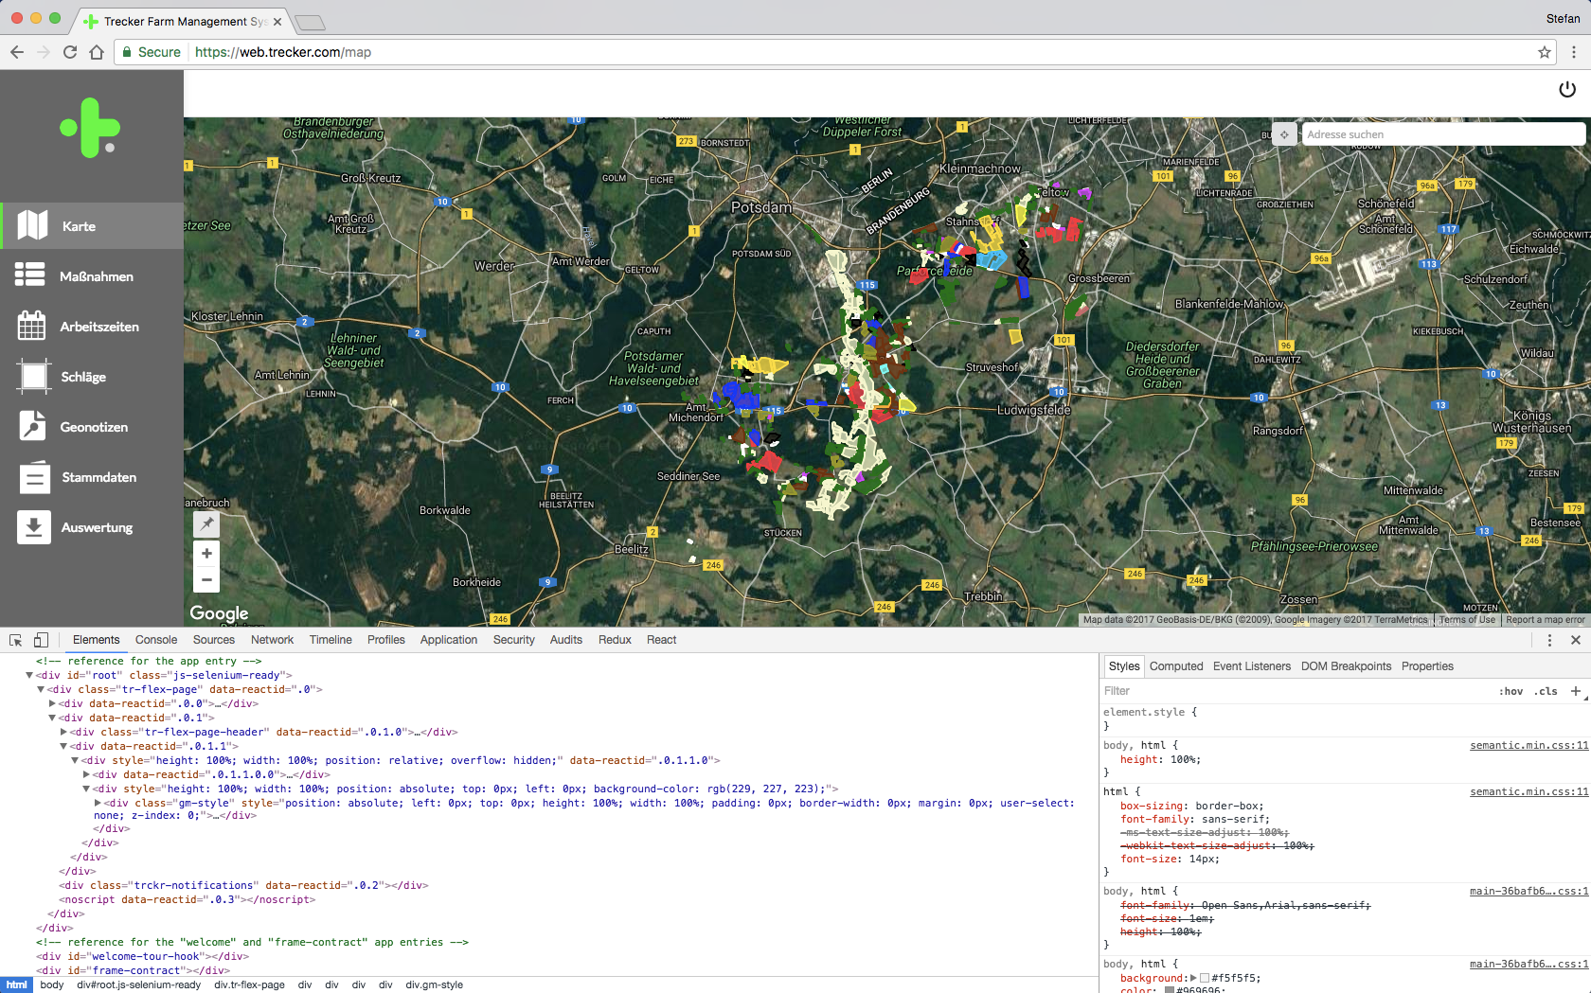Click the map pin marker tool

click(206, 523)
